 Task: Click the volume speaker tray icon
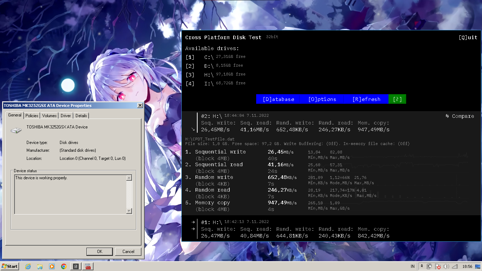[446, 266]
